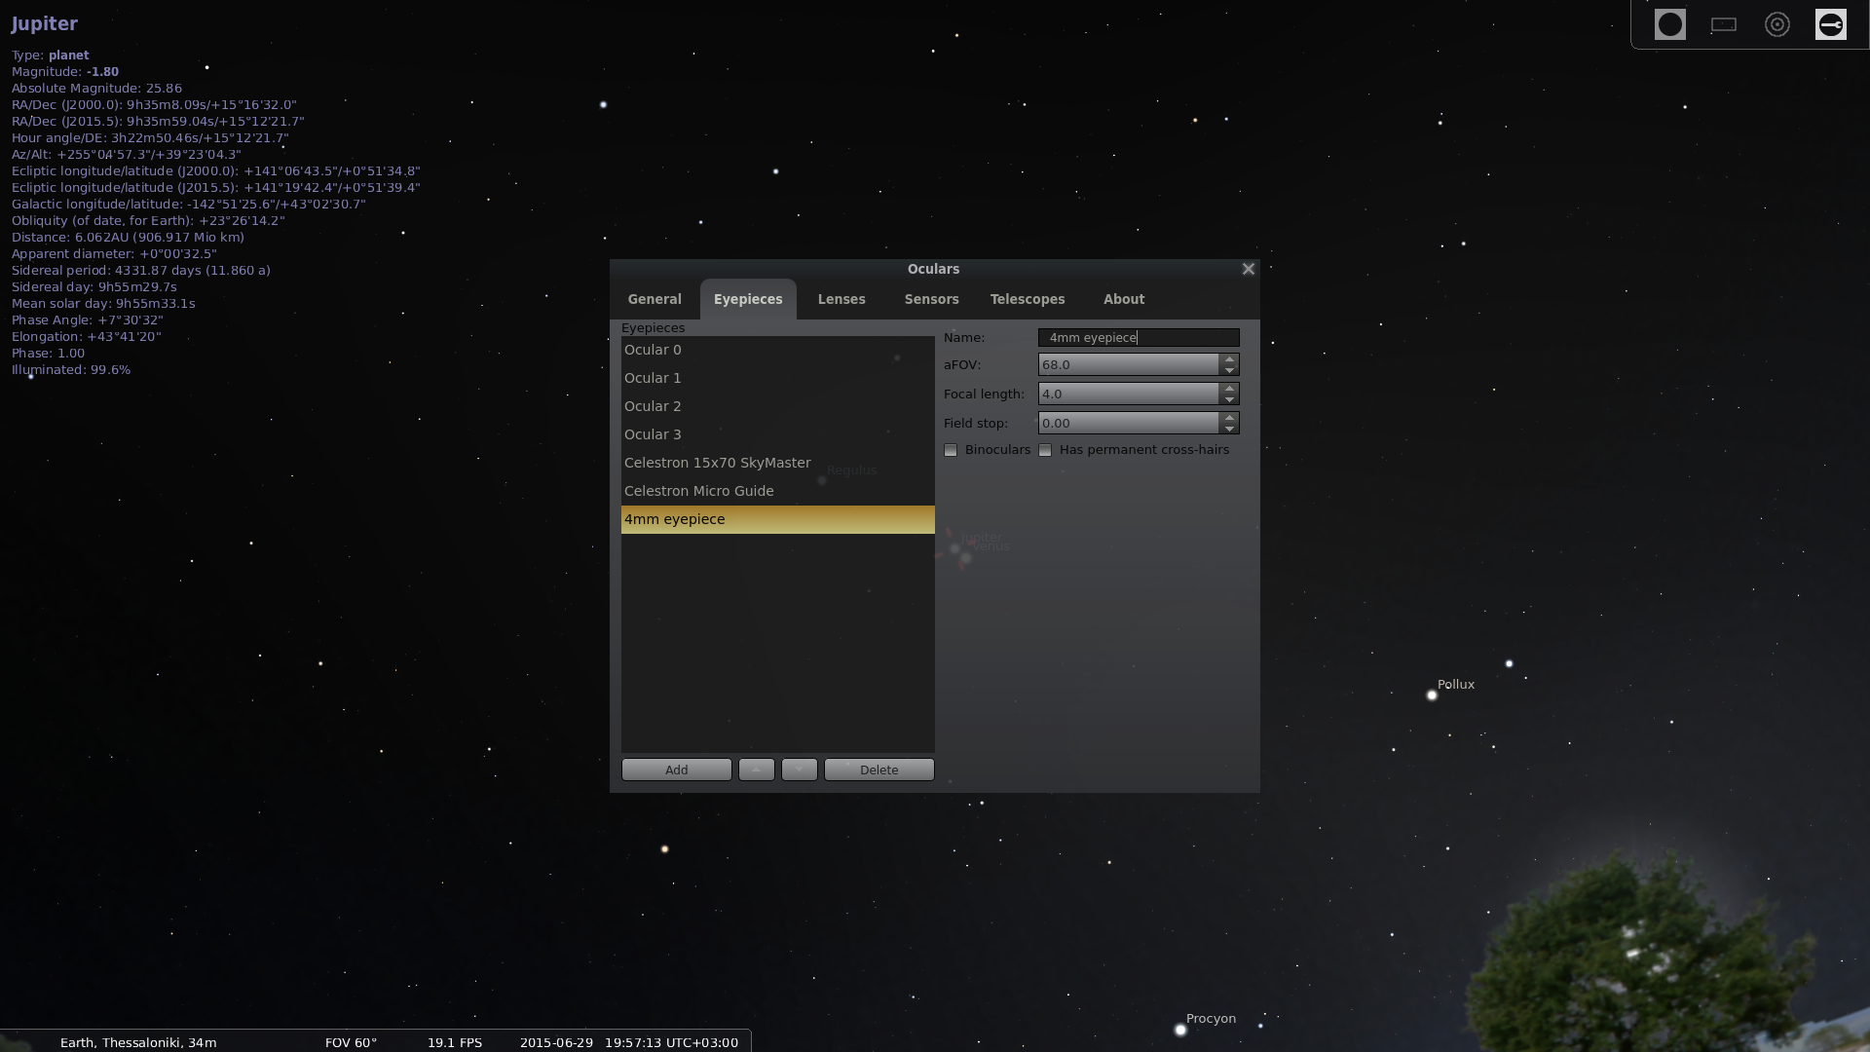Click the 19.1 FPS readout
Image resolution: width=1870 pixels, height=1052 pixels.
pos(455,1042)
